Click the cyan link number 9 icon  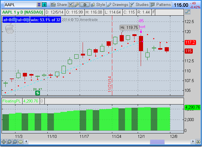[x=44, y=5]
